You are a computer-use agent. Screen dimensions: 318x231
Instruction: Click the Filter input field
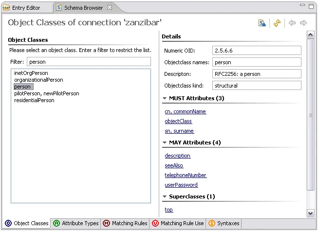tap(89, 62)
